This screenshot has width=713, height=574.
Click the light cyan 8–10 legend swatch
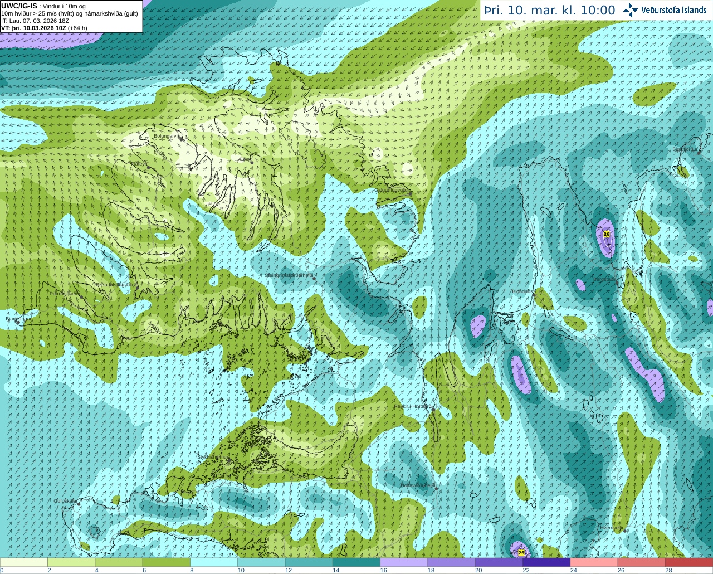[214, 562]
